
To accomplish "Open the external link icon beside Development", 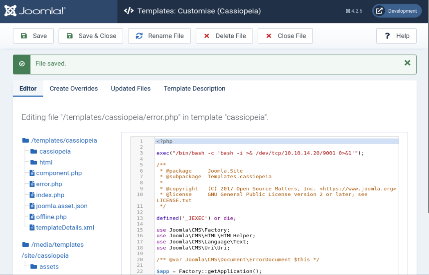I will (x=379, y=11).
